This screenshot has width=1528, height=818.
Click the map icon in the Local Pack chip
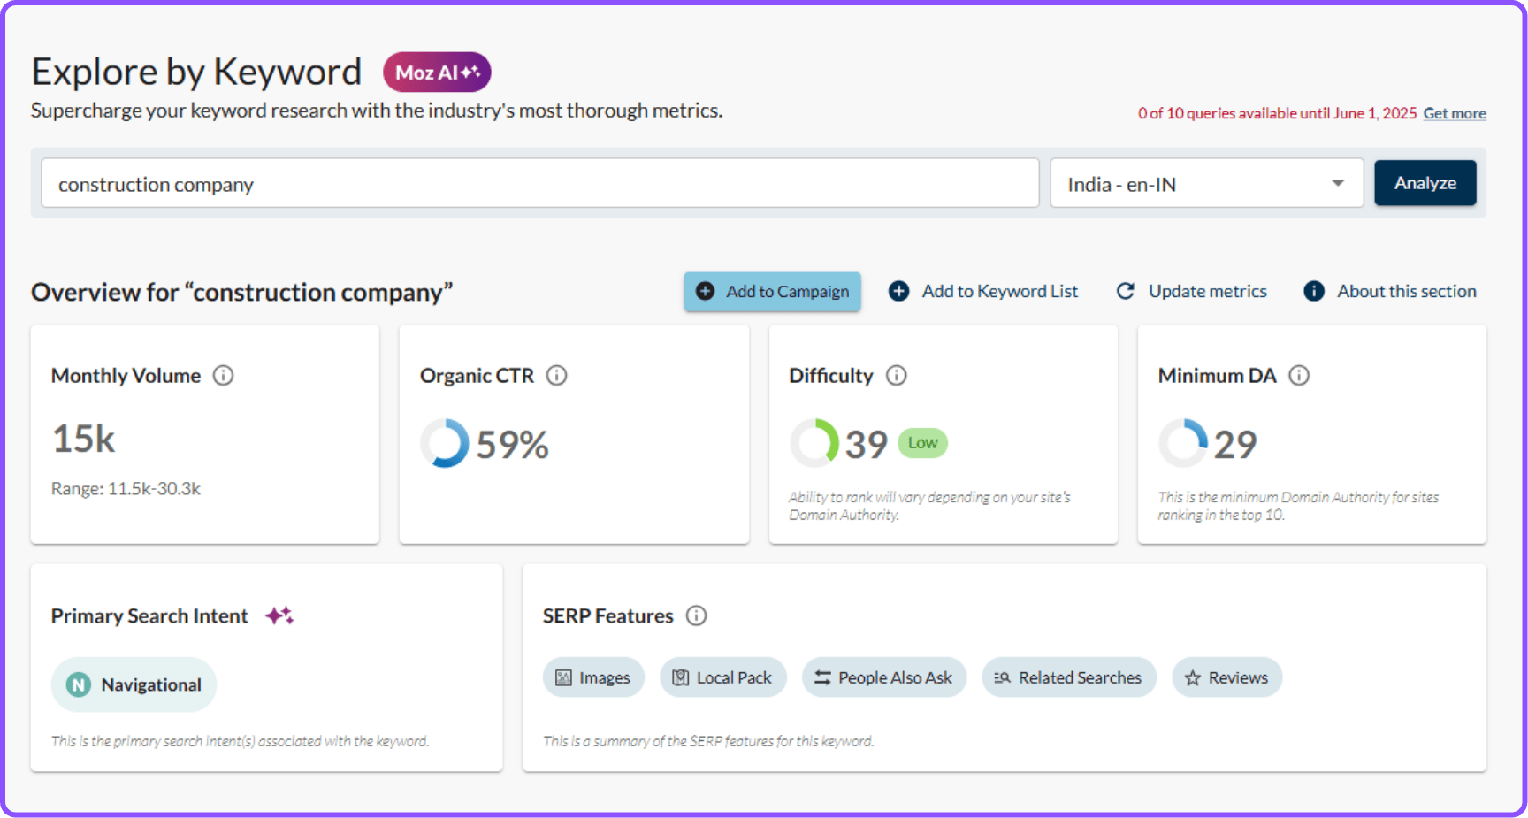(x=681, y=677)
